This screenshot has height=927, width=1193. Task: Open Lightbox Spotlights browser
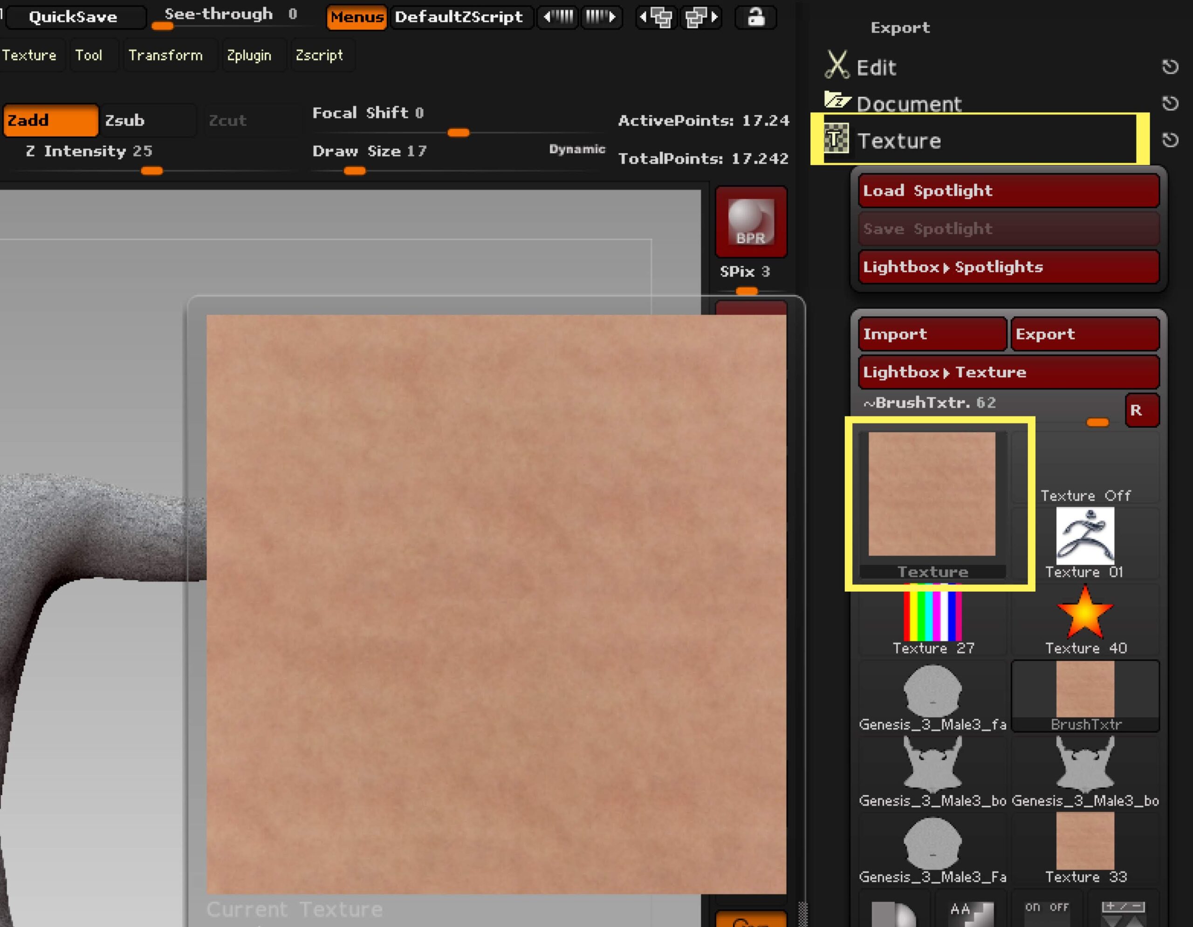point(1008,266)
